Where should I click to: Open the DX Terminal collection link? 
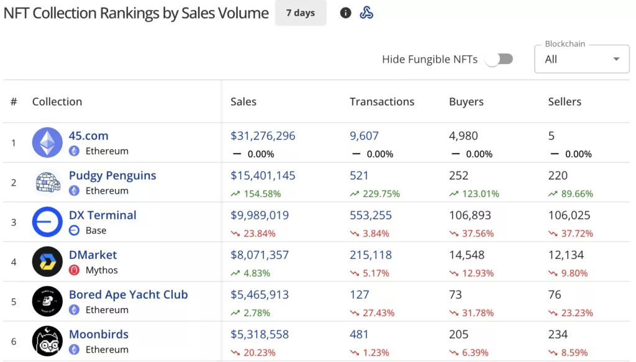click(x=103, y=215)
